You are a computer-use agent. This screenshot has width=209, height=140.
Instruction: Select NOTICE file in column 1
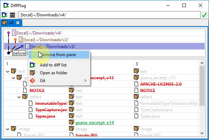37,91
